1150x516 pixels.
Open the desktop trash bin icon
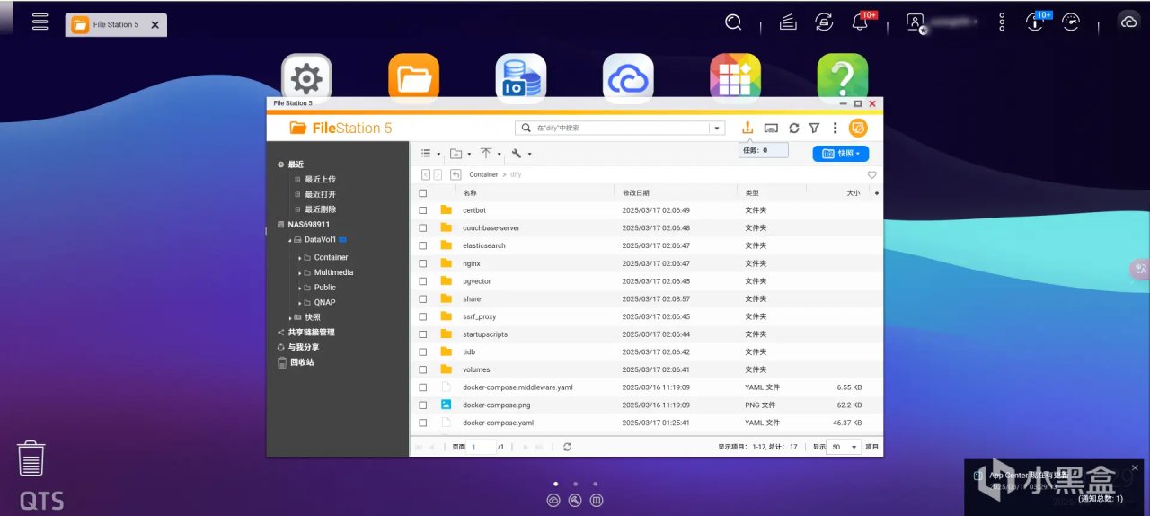pyautogui.click(x=31, y=458)
